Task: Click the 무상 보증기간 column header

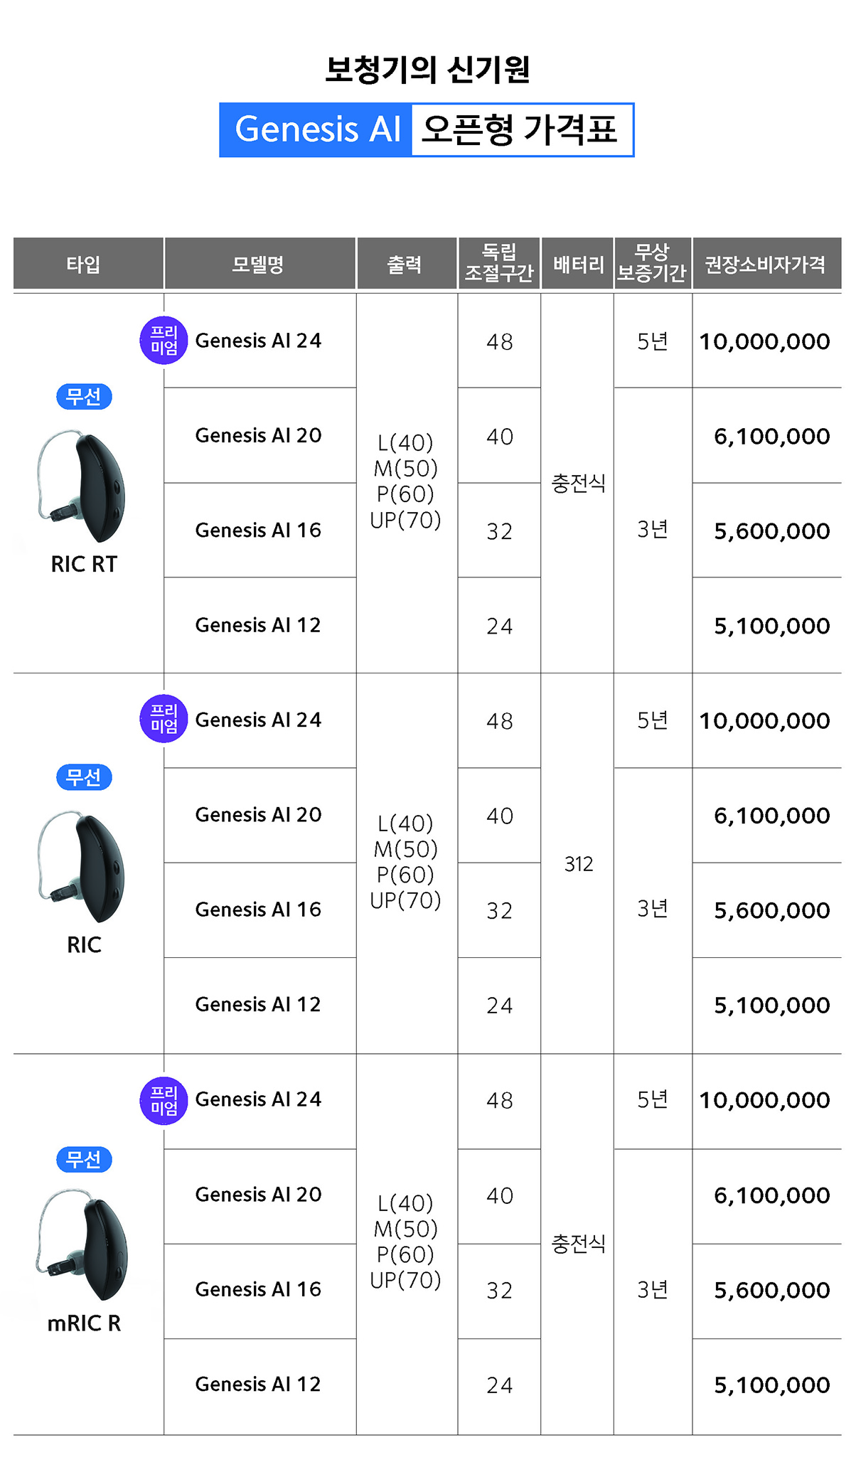Action: pyautogui.click(x=652, y=263)
